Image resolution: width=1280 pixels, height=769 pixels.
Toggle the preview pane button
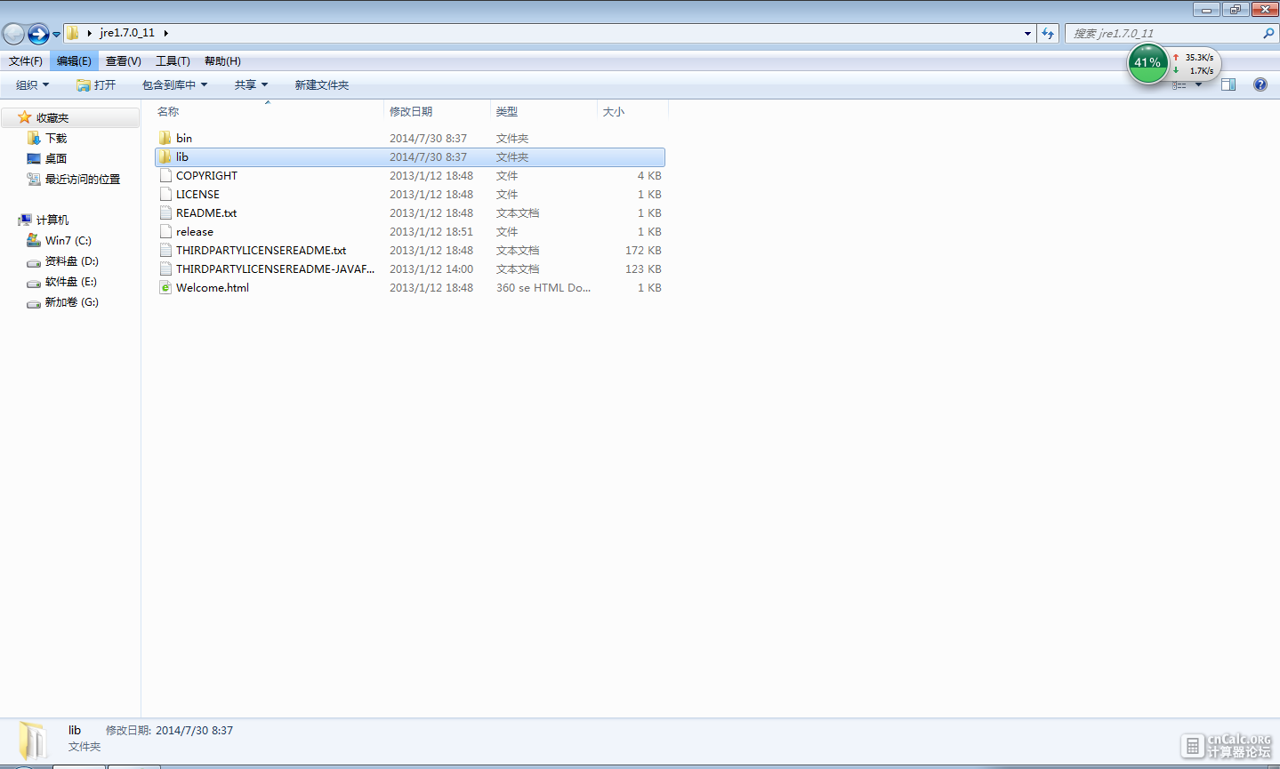[1228, 85]
